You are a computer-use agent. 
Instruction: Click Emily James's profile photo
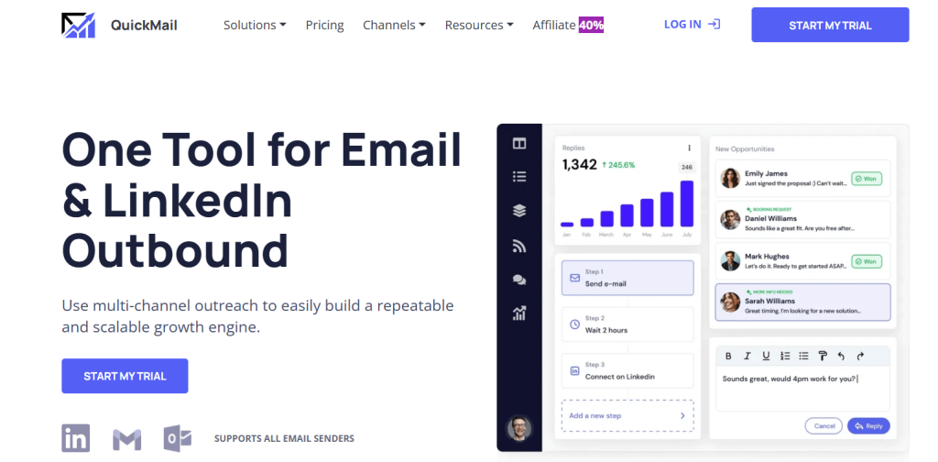click(730, 179)
